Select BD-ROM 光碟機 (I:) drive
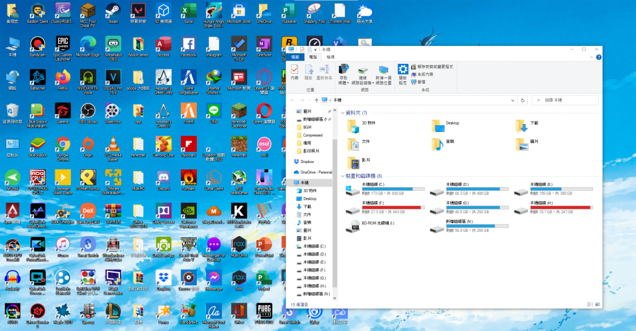 (x=370, y=226)
